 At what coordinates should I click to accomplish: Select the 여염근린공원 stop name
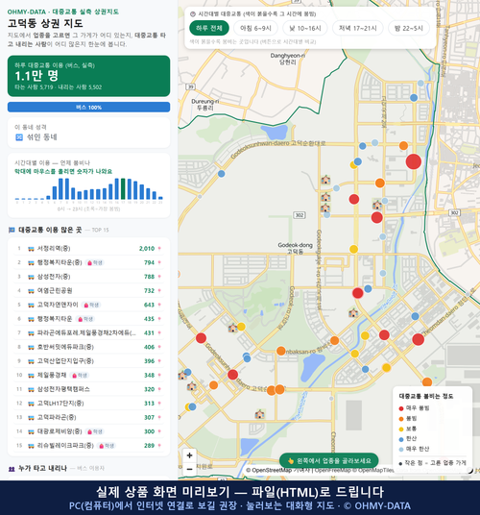(x=55, y=291)
